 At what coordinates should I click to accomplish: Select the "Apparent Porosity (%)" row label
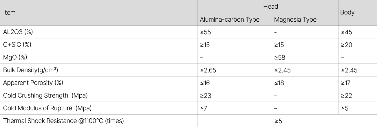33,83
